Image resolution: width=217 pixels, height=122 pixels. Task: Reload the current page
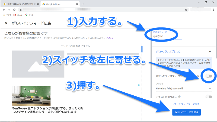[x=15, y=10]
